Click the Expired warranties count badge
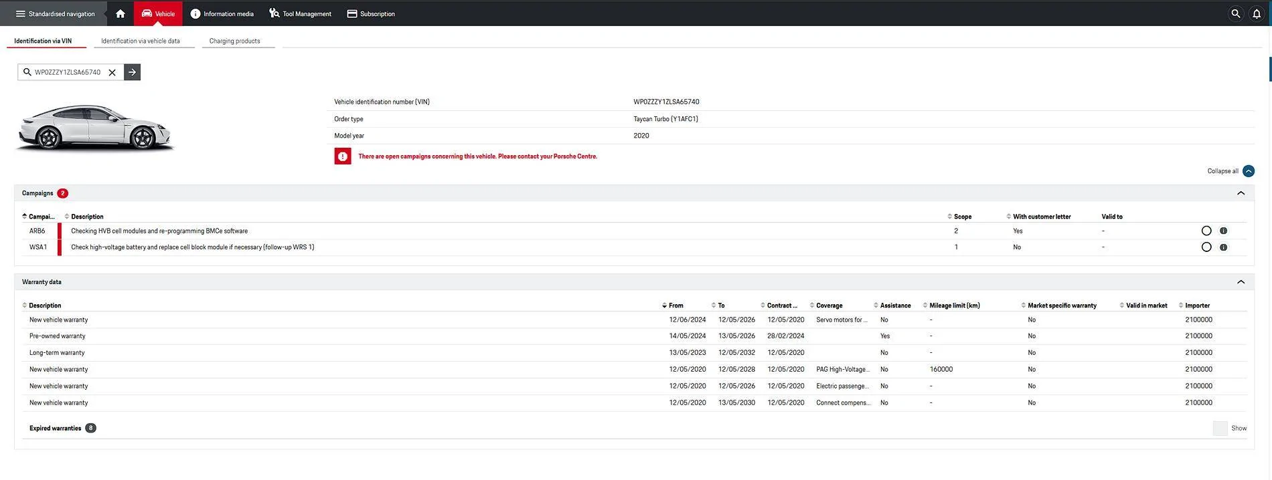Screen dimensions: 1272x480 click(90, 428)
